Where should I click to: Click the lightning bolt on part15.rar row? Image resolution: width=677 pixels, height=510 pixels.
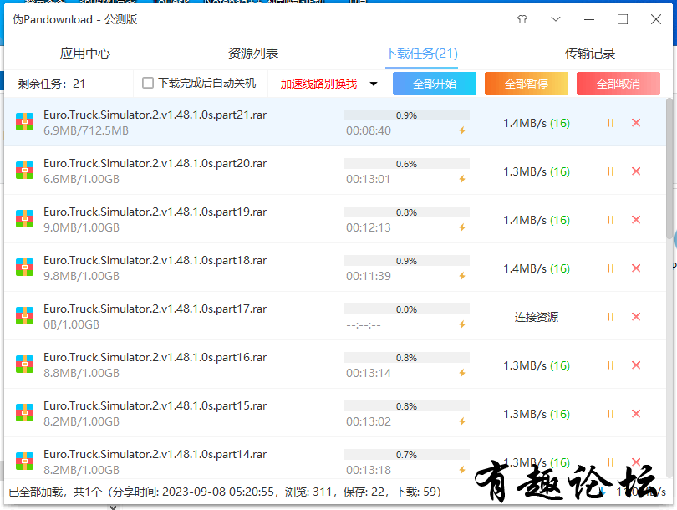[x=462, y=421]
